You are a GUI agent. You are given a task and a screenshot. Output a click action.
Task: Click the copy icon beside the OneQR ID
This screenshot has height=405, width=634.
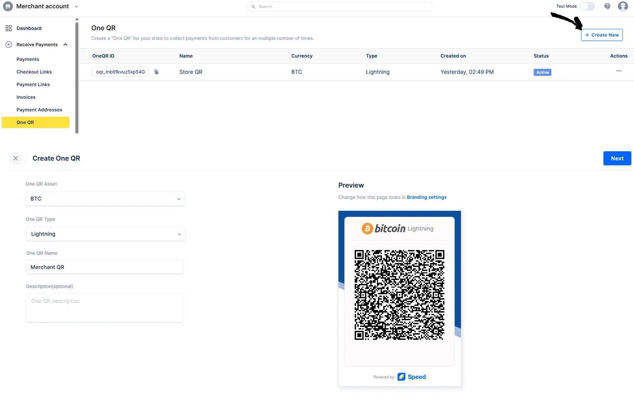(156, 72)
